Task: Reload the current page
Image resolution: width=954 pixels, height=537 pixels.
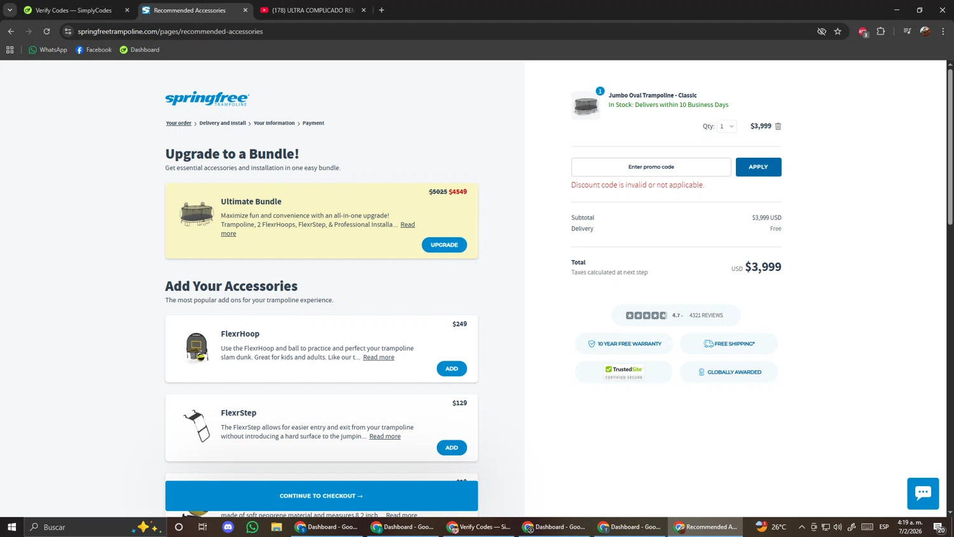Action: pos(46,31)
